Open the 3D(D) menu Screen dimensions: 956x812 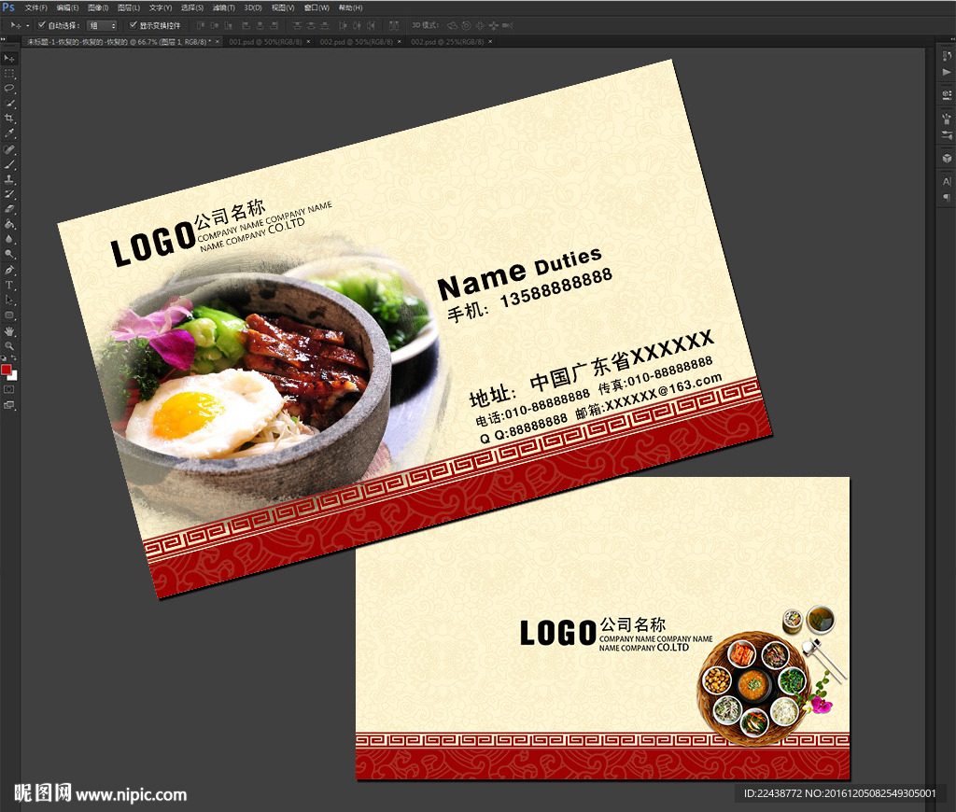point(253,7)
